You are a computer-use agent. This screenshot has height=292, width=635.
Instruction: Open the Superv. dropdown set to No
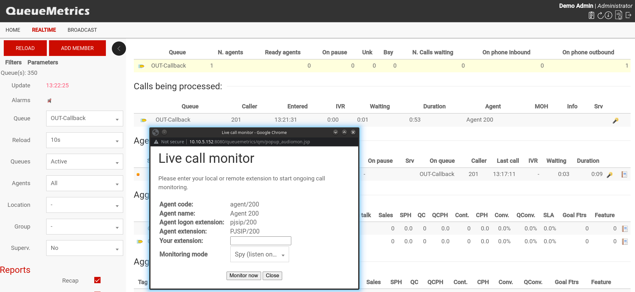(85, 248)
